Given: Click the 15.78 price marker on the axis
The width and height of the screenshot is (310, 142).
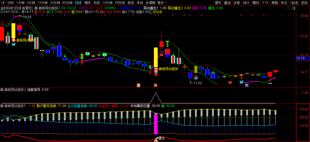Looking at the screenshot, I should (303, 58).
